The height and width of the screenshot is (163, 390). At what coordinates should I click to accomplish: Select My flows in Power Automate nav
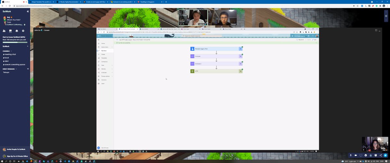coord(105,51)
